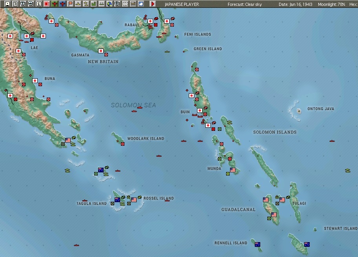This screenshot has height=257, width=358.
Task: Select the Australian flag south of Stewart Island
Action: [307, 244]
